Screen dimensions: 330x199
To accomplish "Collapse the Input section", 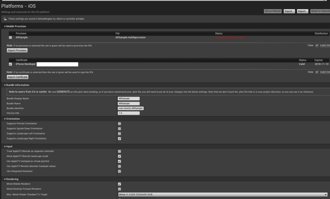I will (5, 147).
